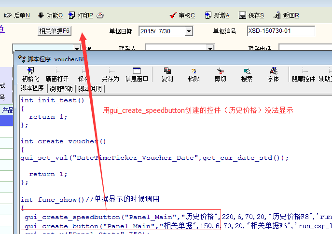The height and width of the screenshot is (234, 332).
Task: Click the 保存S save button
Action: 251,15
